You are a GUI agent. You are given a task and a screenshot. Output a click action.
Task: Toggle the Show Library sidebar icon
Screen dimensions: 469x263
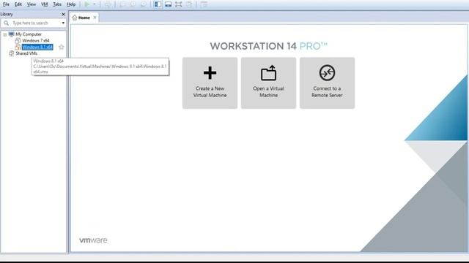click(x=158, y=4)
